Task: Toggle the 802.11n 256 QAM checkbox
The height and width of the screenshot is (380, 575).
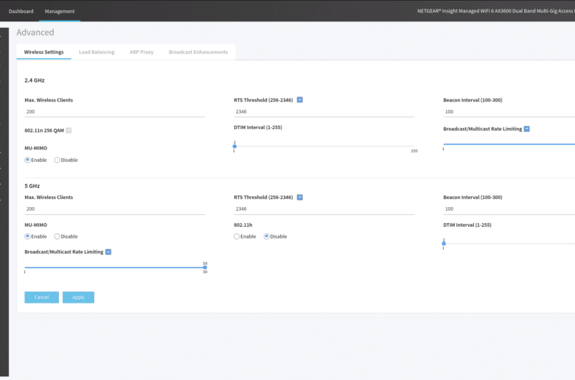Action: [69, 130]
